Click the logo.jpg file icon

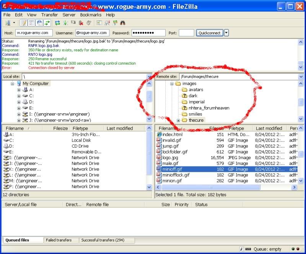point(159,157)
